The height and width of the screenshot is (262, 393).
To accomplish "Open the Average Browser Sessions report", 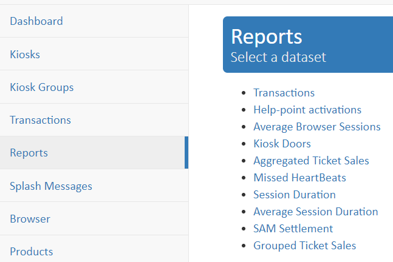I will pos(317,127).
